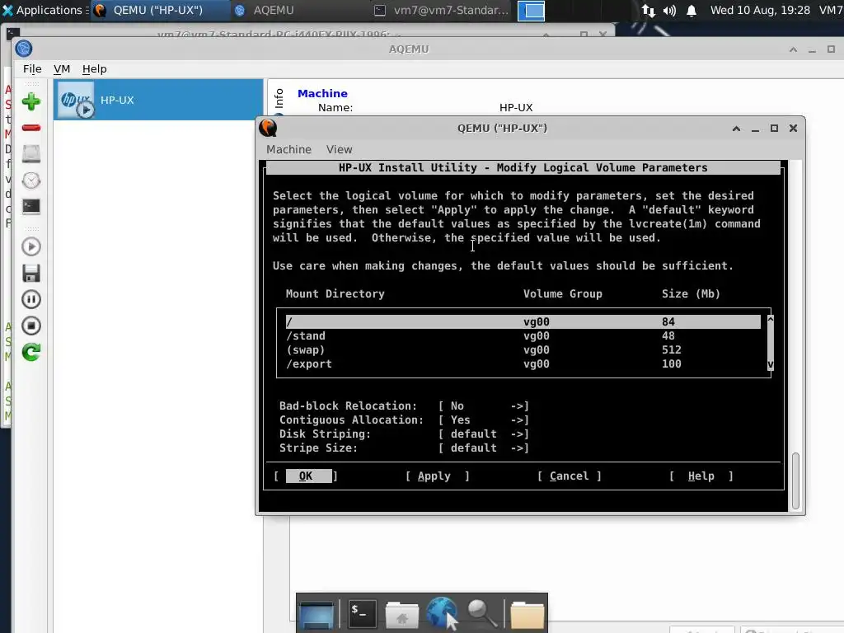The width and height of the screenshot is (844, 633).
Task: Click the OK button in install utility
Action: (306, 476)
